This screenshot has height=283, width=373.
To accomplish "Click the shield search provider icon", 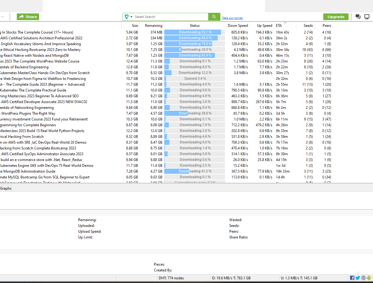I will (127, 17).
